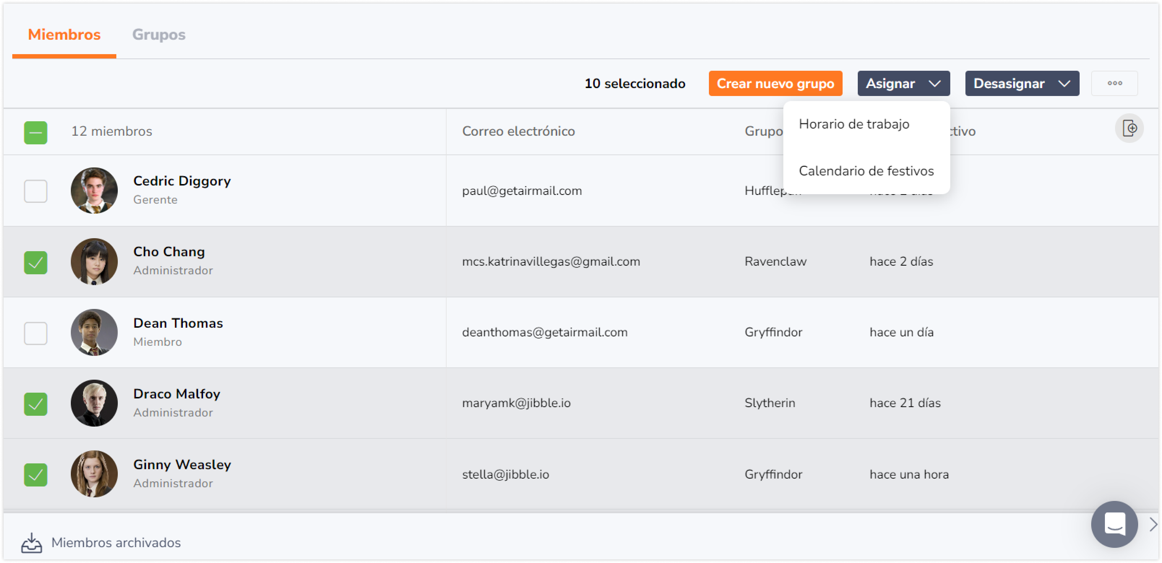Open Ginny Weasley's member name
Image resolution: width=1162 pixels, height=563 pixels.
point(182,465)
